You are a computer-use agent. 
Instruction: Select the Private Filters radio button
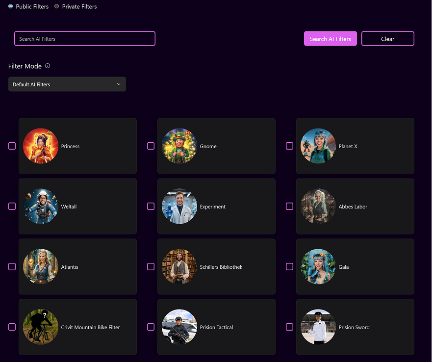point(57,6)
